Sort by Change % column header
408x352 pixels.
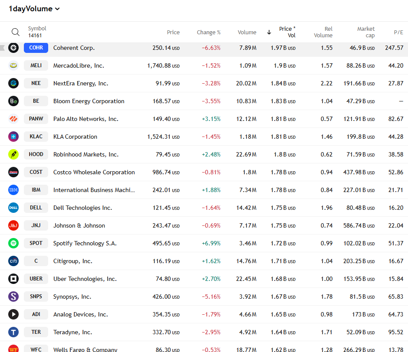(209, 32)
